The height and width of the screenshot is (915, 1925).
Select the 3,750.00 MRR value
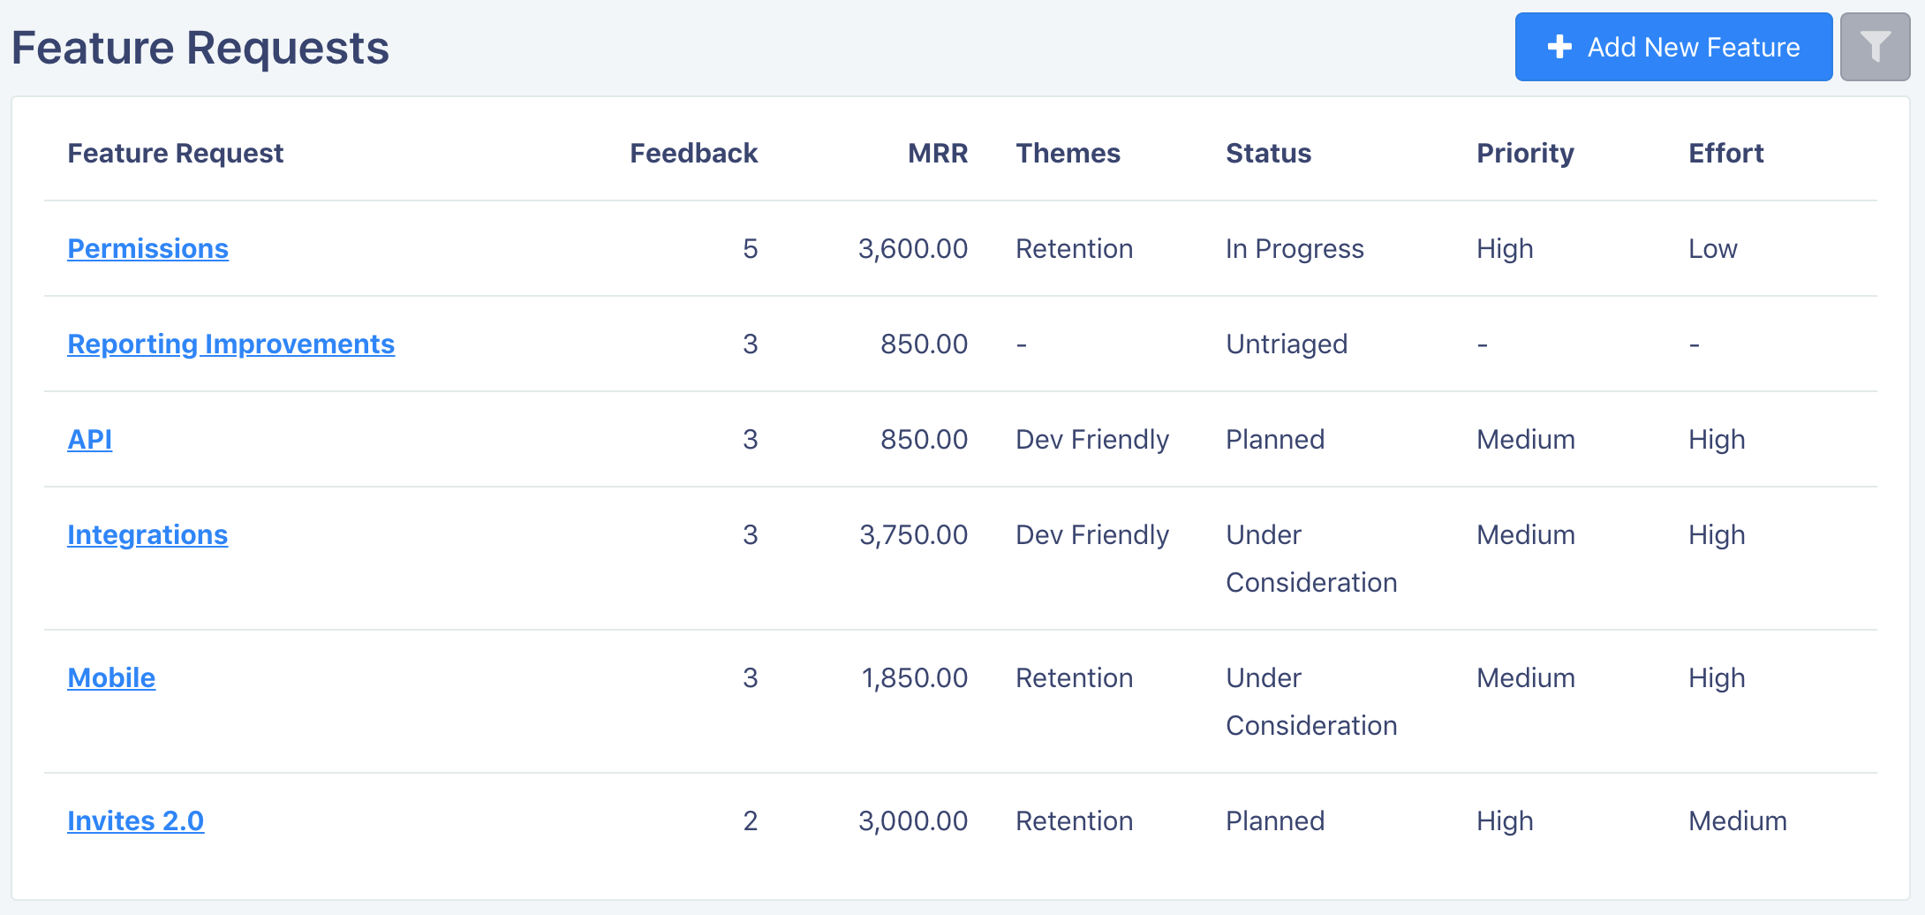pyautogui.click(x=914, y=535)
